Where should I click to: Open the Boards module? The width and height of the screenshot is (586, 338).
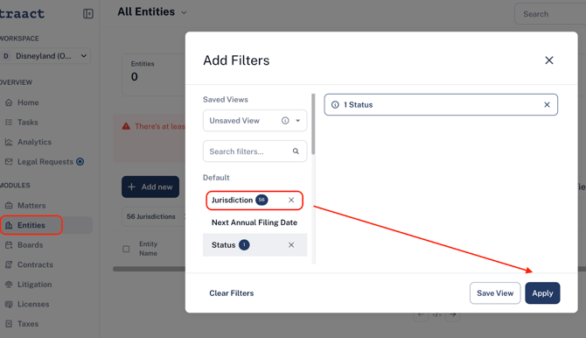pos(31,245)
